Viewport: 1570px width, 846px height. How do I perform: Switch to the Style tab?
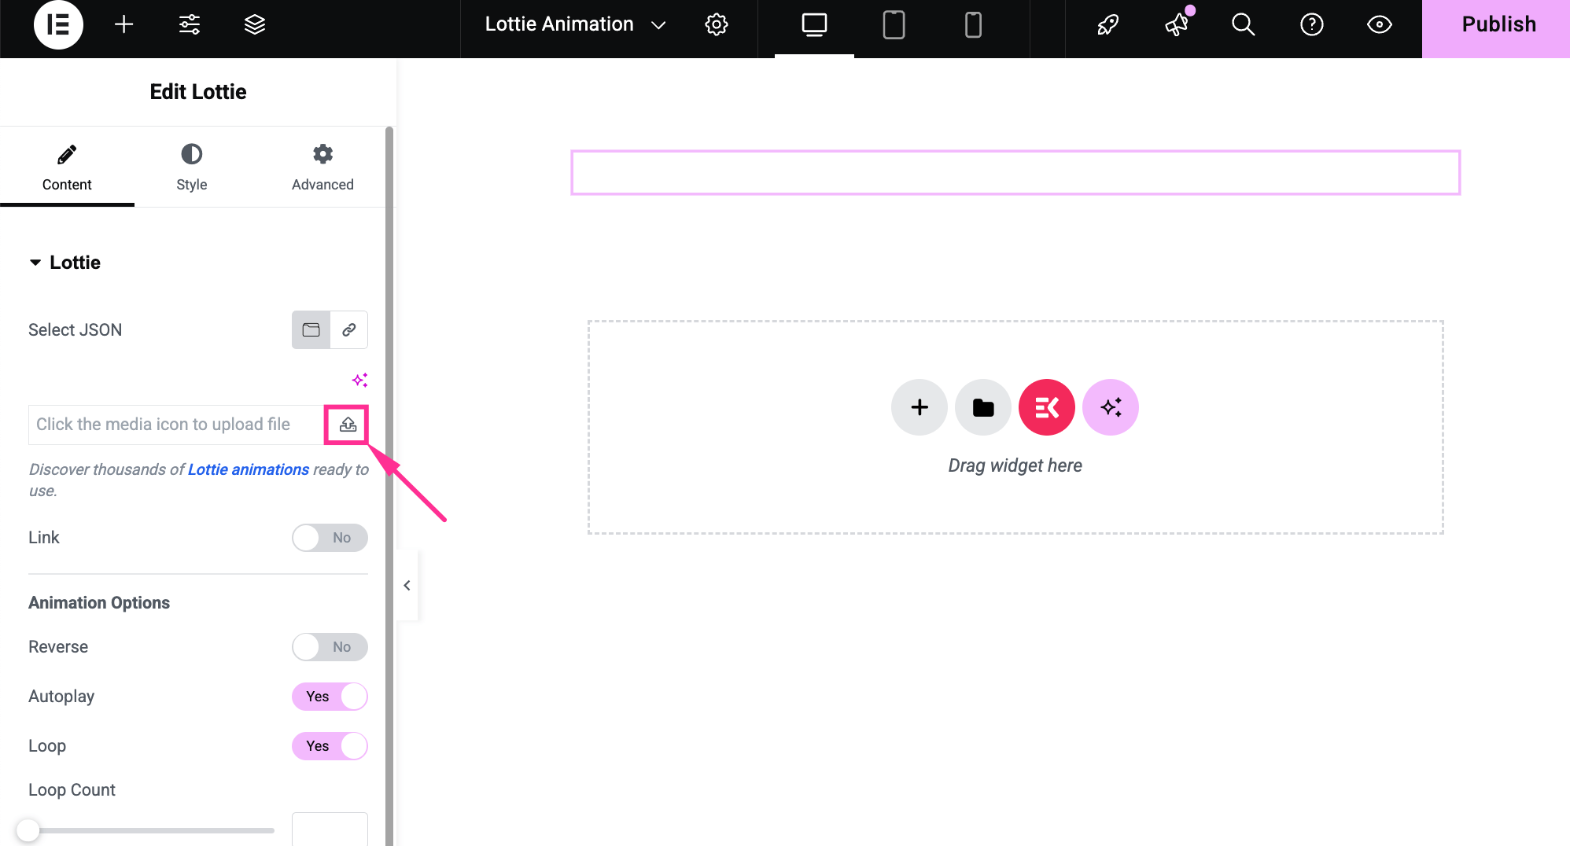pyautogui.click(x=190, y=167)
